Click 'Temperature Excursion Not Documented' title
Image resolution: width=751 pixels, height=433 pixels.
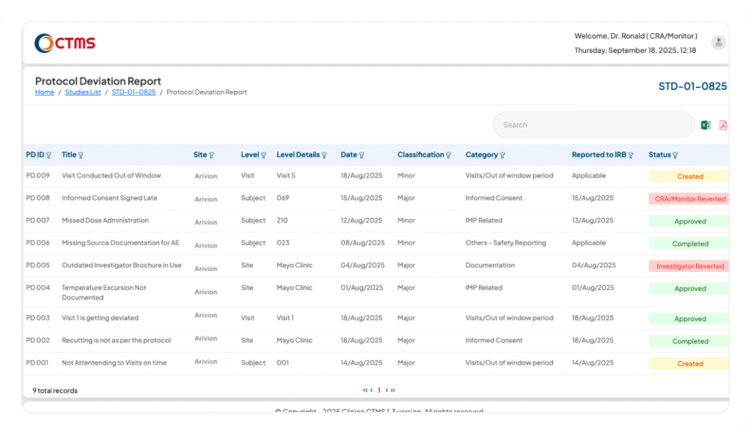click(104, 293)
